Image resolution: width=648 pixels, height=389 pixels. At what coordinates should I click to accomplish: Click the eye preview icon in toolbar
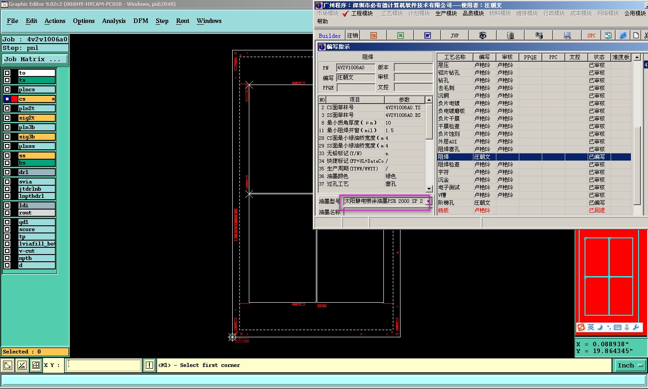click(482, 36)
